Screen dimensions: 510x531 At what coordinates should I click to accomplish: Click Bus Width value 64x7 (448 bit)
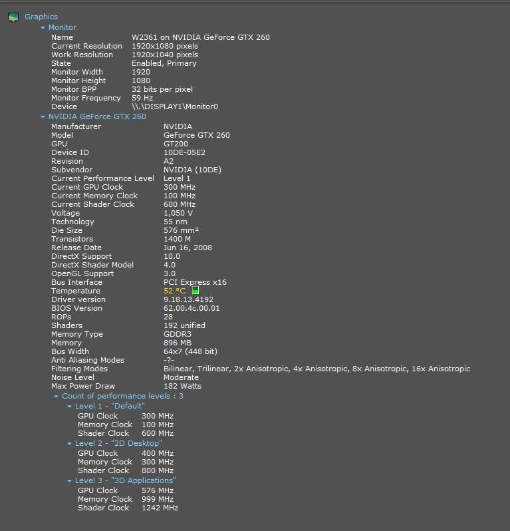point(191,351)
